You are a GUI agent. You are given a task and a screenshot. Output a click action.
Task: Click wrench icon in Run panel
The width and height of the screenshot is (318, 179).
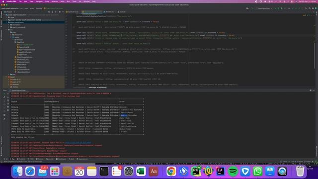(x=4, y=97)
